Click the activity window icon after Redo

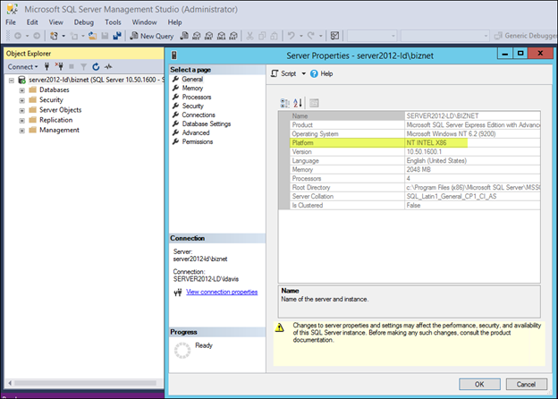334,36
